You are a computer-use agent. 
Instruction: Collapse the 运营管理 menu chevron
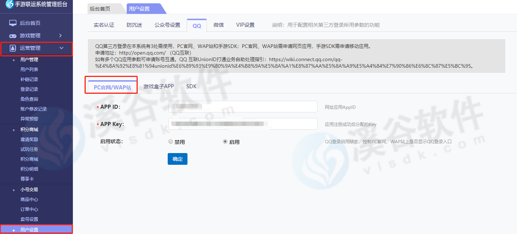pyautogui.click(x=61, y=48)
